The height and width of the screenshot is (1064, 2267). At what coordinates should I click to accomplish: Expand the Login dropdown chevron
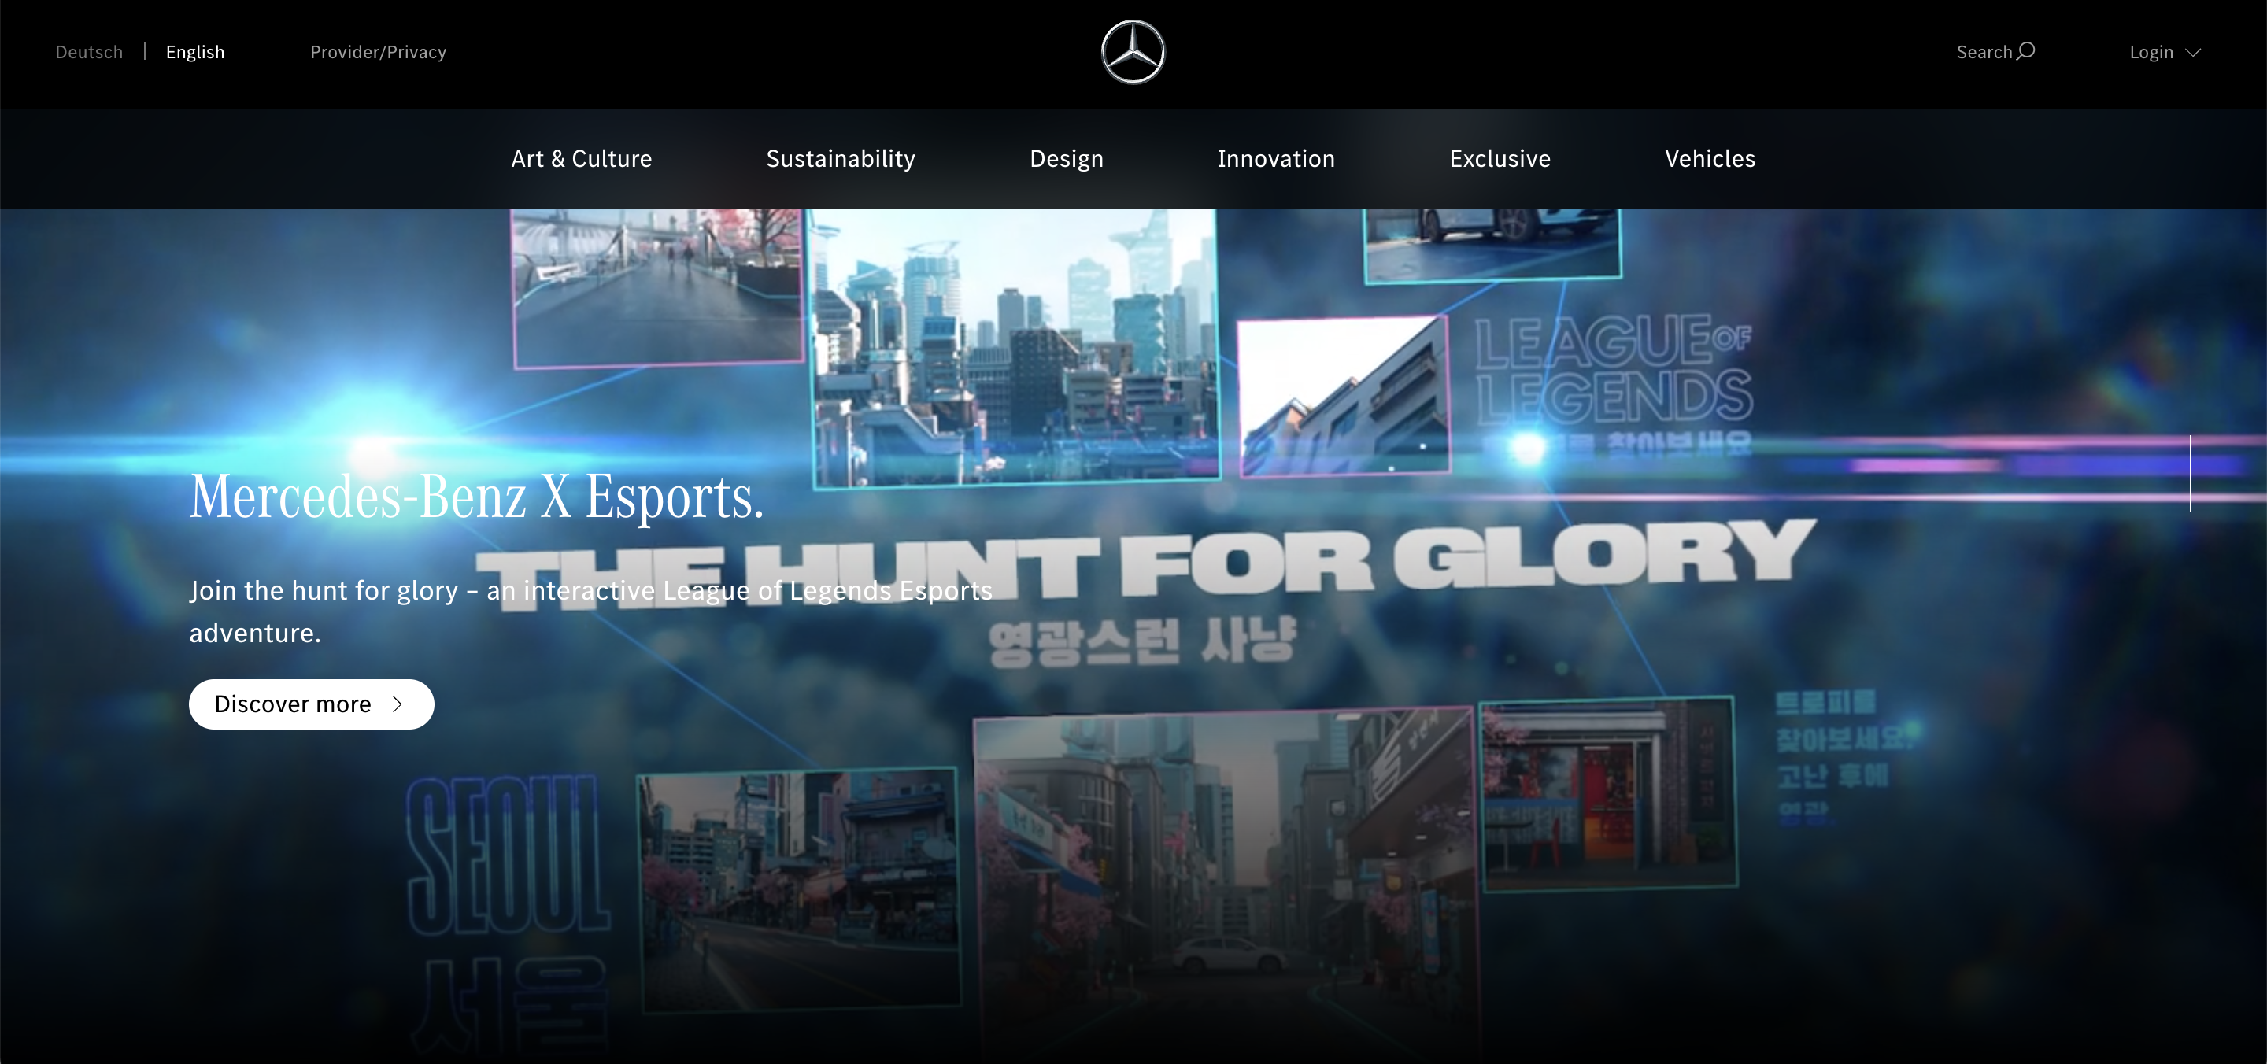point(2193,53)
